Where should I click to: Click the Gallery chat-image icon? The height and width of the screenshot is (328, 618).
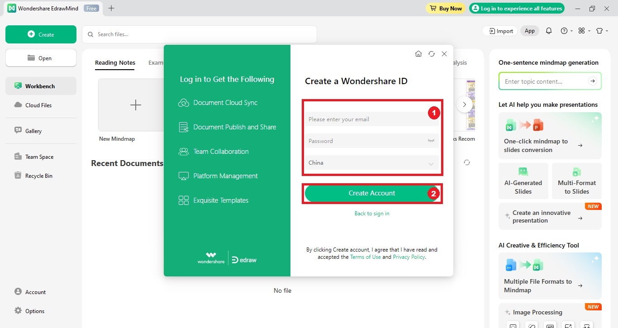click(18, 130)
